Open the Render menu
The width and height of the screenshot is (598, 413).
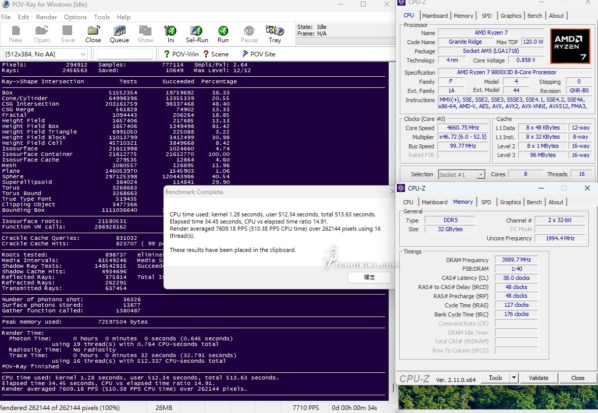[47, 17]
